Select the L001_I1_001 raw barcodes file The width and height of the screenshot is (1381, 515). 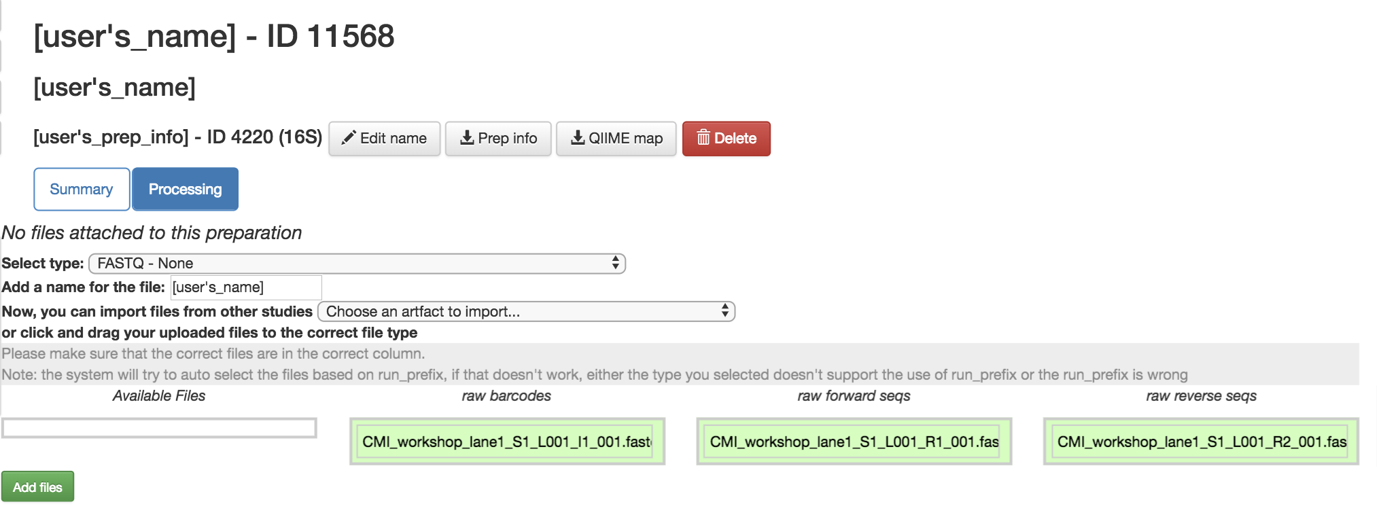[x=507, y=442]
